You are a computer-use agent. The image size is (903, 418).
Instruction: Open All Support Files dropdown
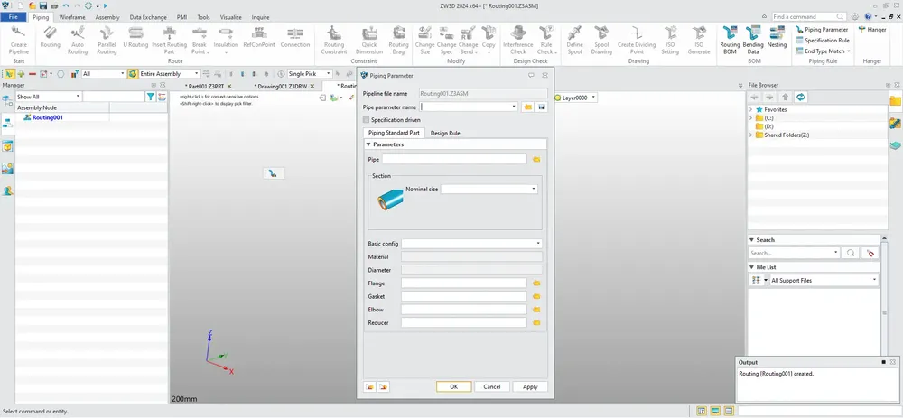point(824,281)
